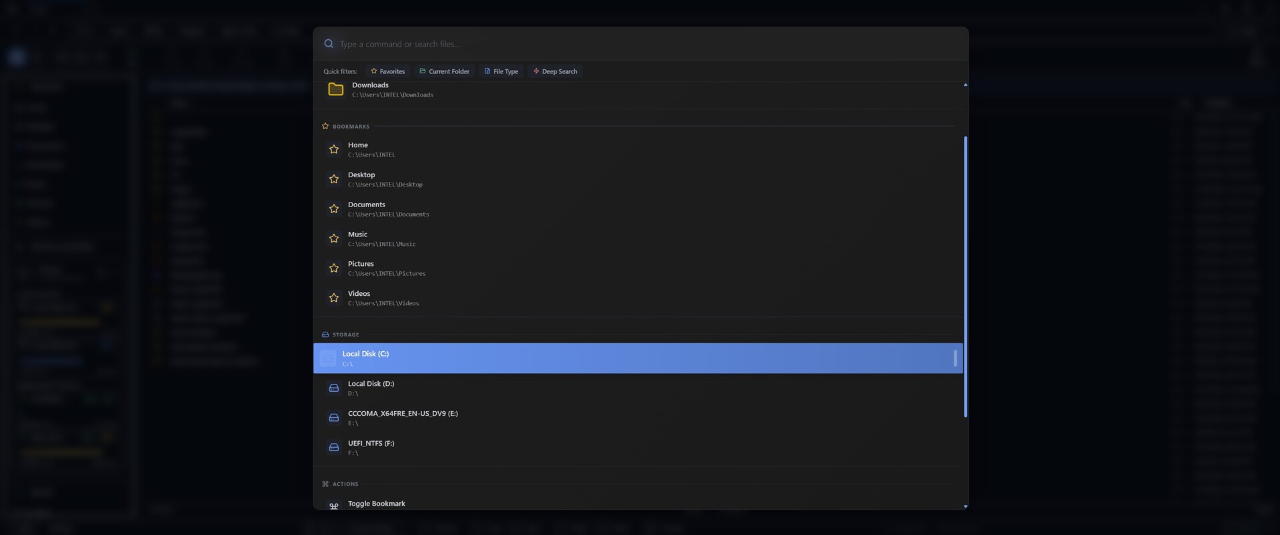Viewport: 1280px width, 535px height.
Task: Run the Toggle Bookmark action
Action: point(638,504)
